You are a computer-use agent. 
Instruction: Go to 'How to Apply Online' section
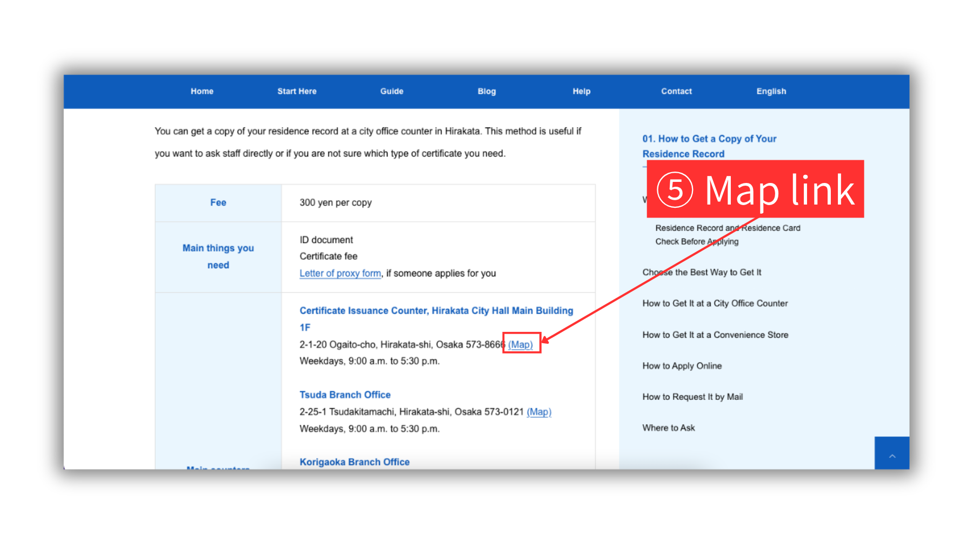click(x=682, y=366)
